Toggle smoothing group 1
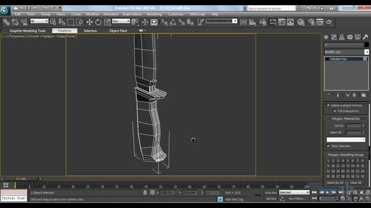 pyautogui.click(x=328, y=161)
